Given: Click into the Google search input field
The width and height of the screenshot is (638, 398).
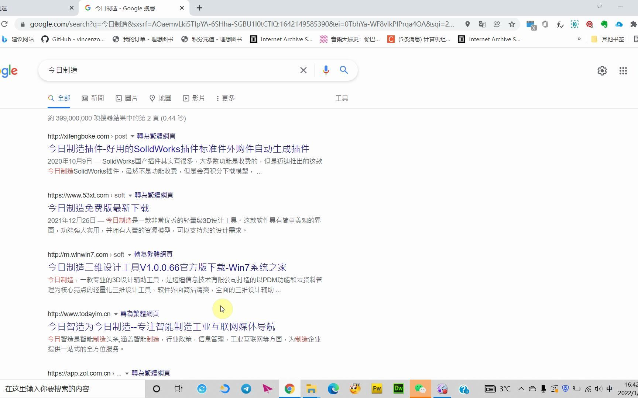Looking at the screenshot, I should (170, 70).
